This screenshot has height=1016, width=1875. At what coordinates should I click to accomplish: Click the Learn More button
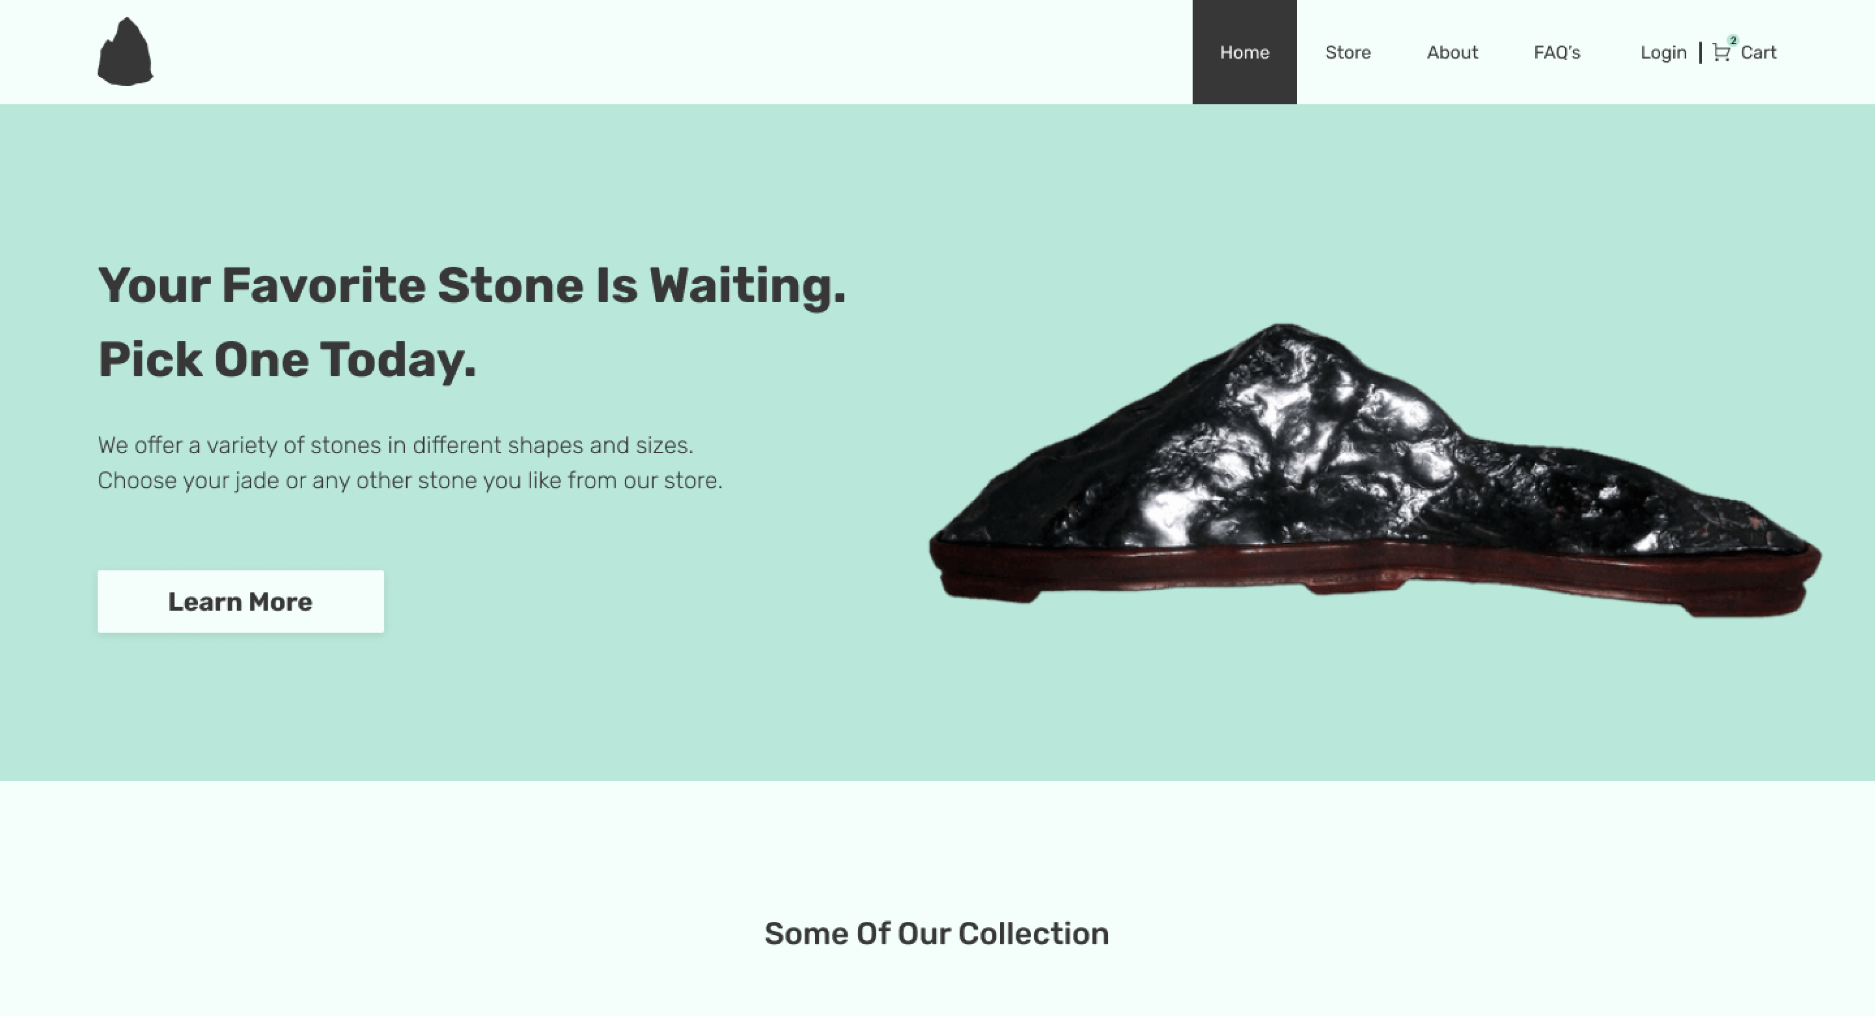click(240, 601)
